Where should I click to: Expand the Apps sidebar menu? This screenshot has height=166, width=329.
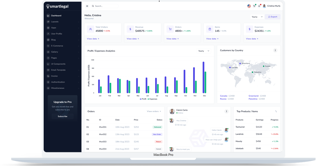coord(48,27)
